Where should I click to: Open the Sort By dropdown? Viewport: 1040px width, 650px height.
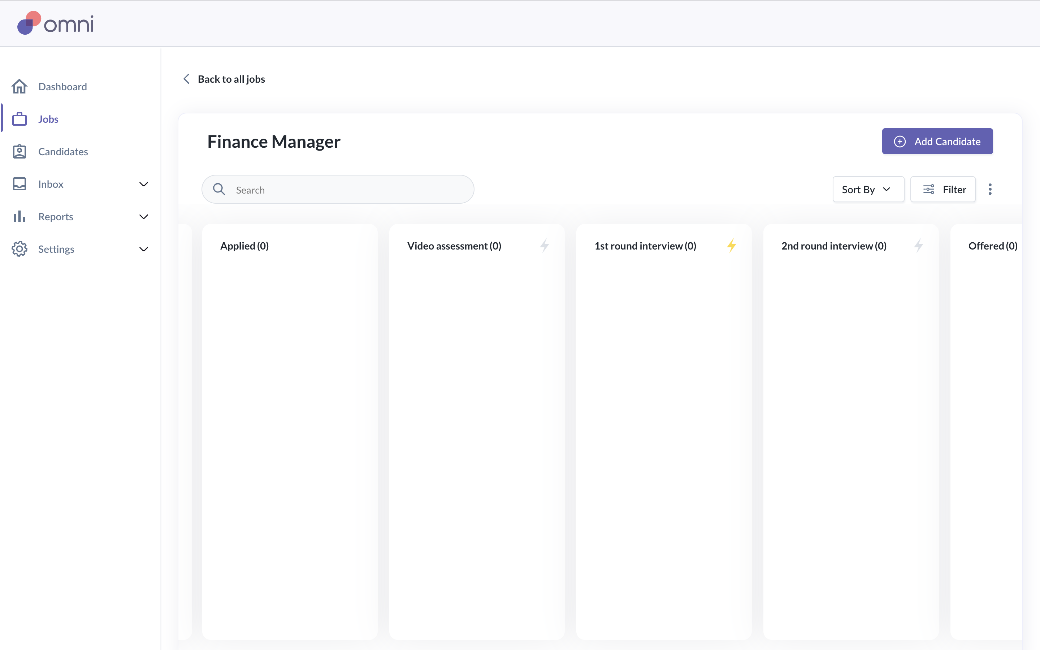tap(868, 190)
